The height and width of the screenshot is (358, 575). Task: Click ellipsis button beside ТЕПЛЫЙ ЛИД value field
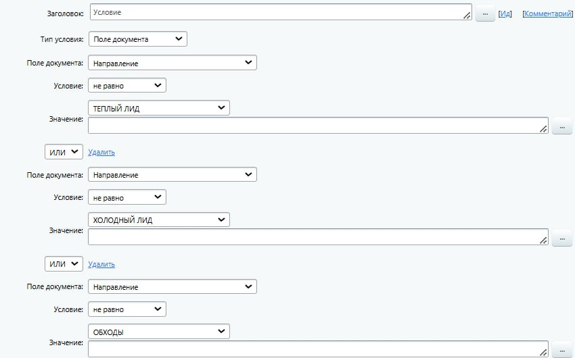[561, 126]
